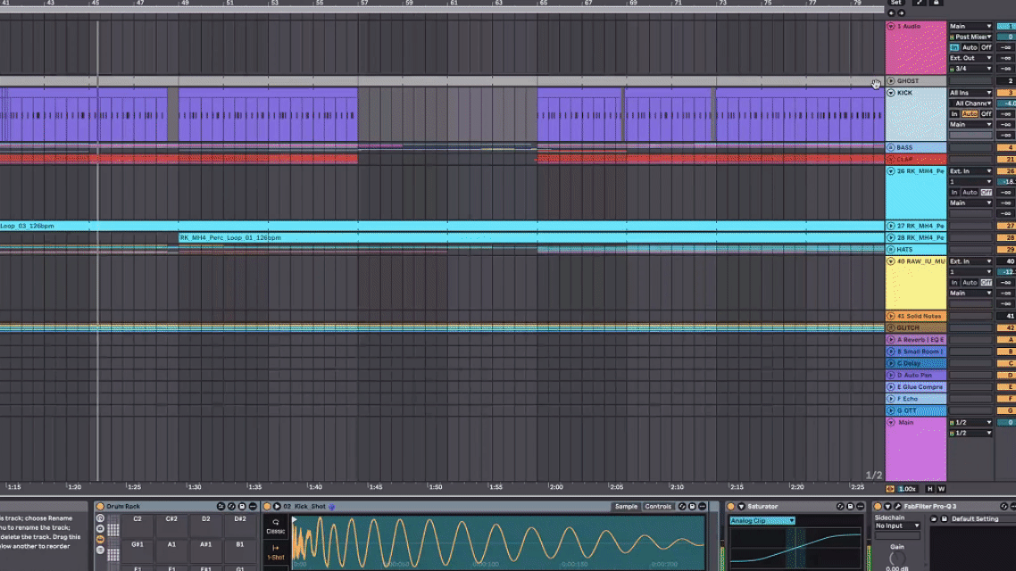This screenshot has height=571, width=1016.
Task: Set KICK track monitor to Auto
Action: coord(970,114)
